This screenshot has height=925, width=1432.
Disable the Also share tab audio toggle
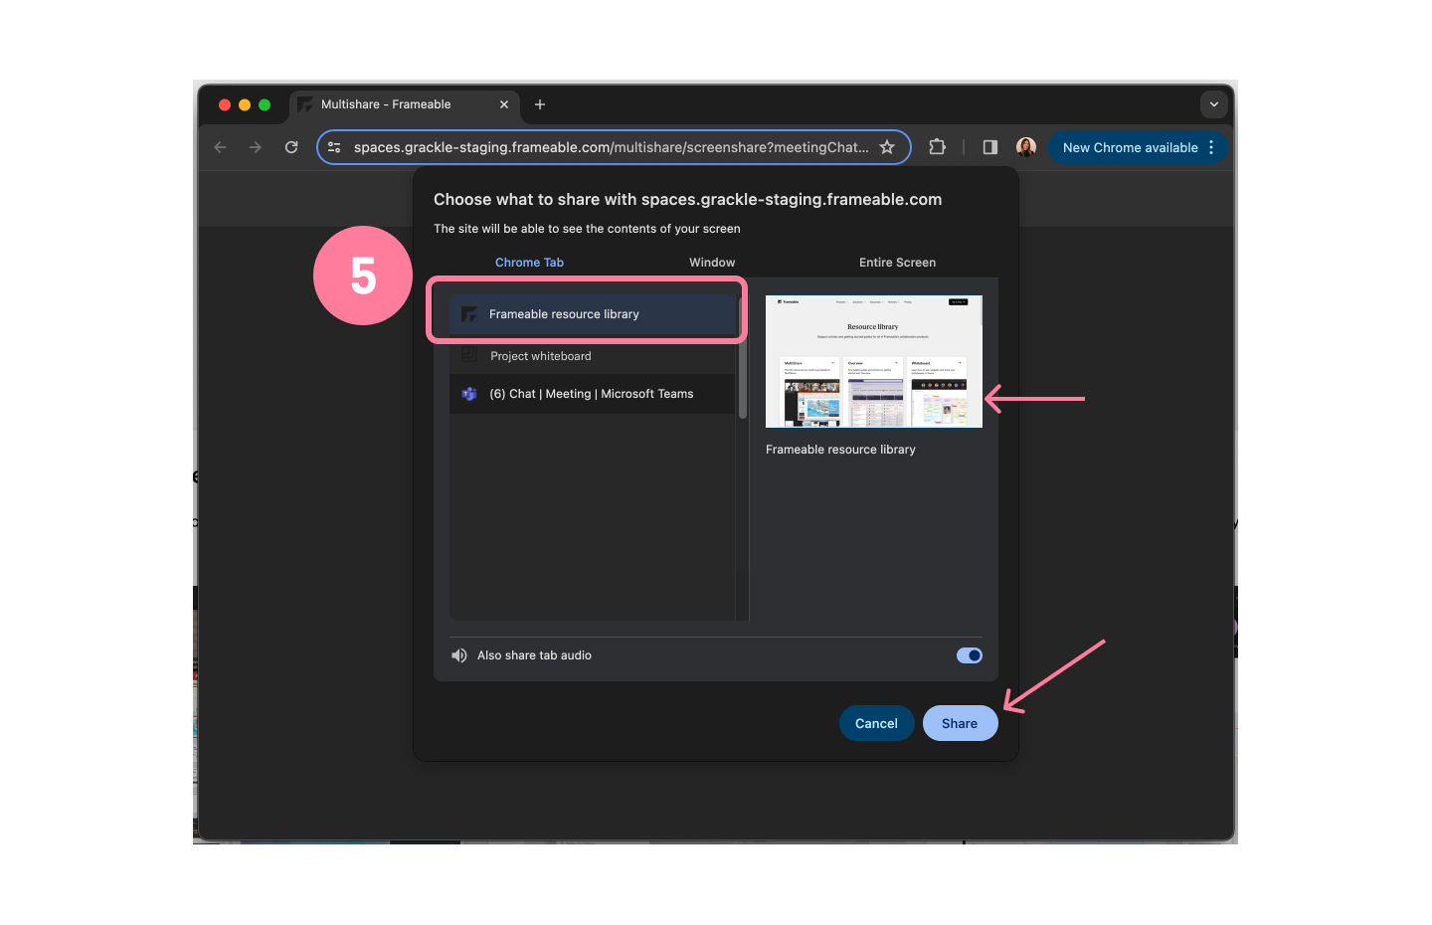pos(969,654)
